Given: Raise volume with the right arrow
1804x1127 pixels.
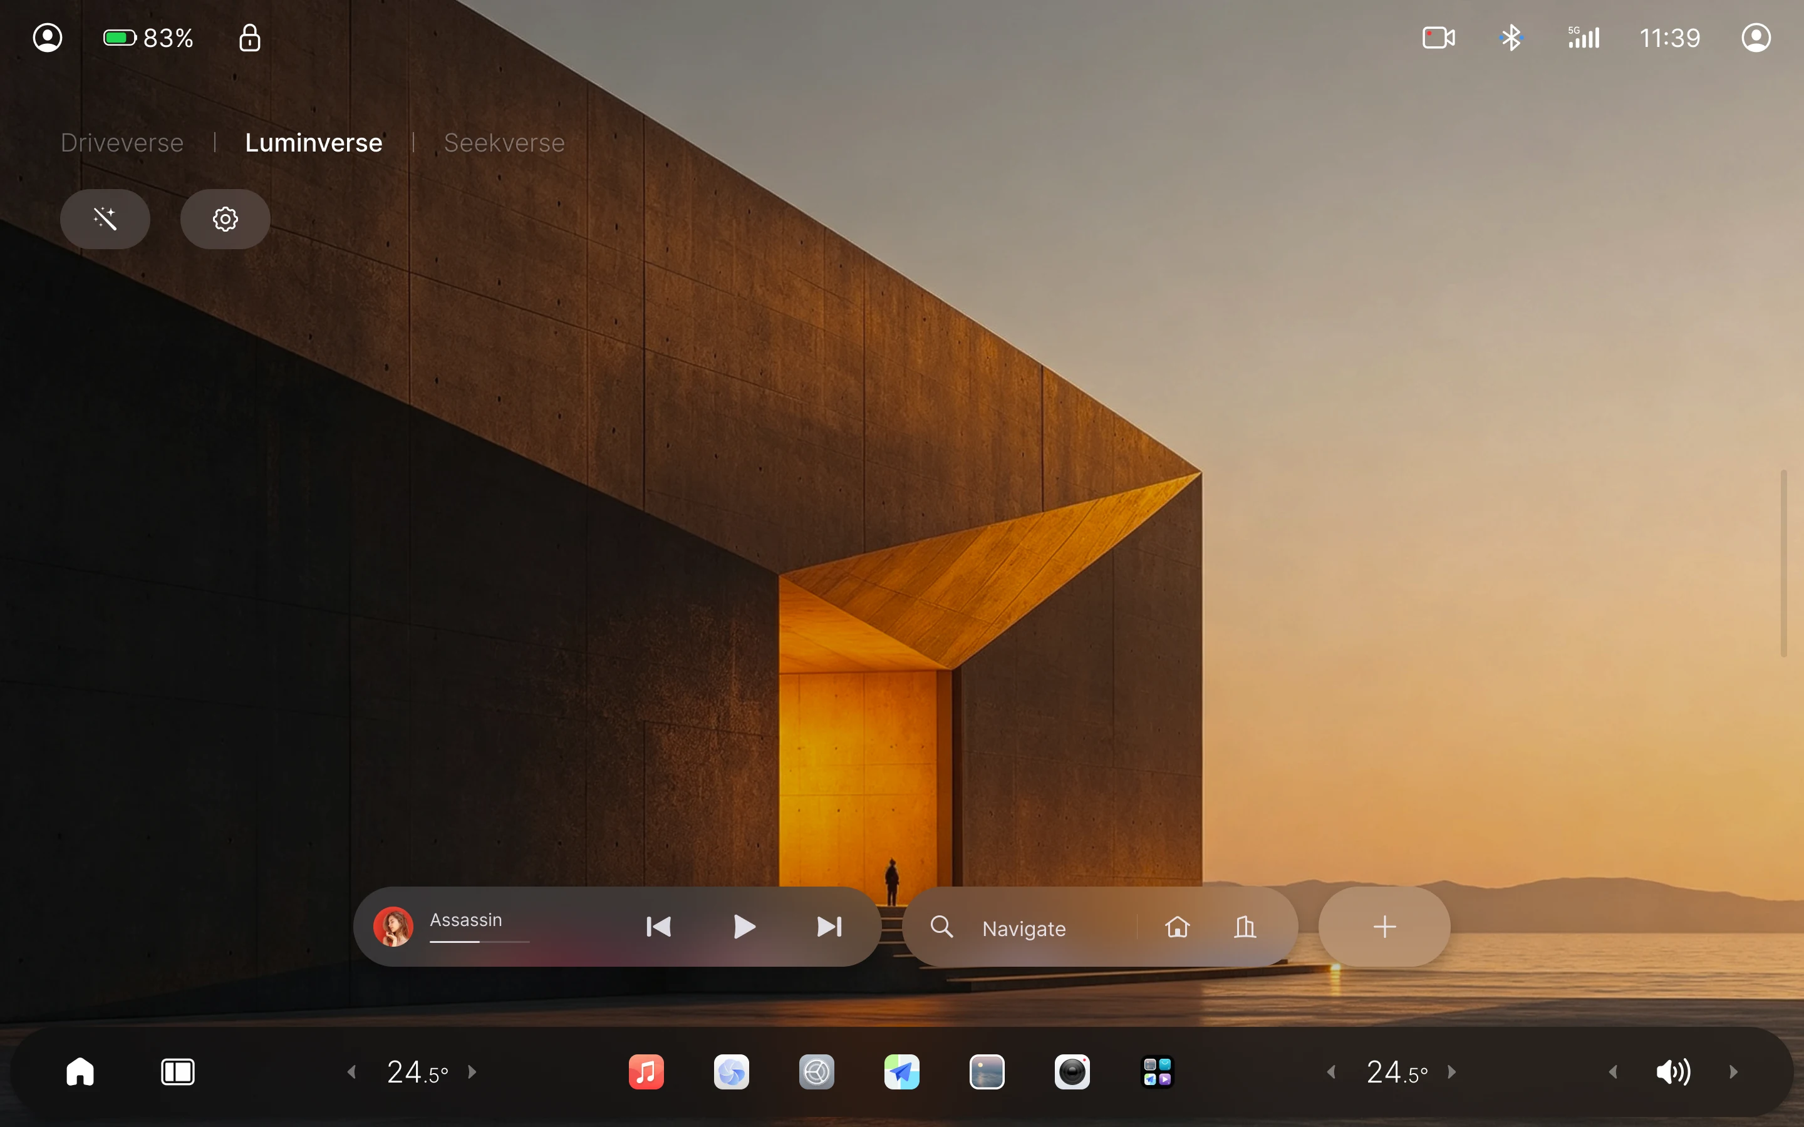Looking at the screenshot, I should (x=1733, y=1072).
